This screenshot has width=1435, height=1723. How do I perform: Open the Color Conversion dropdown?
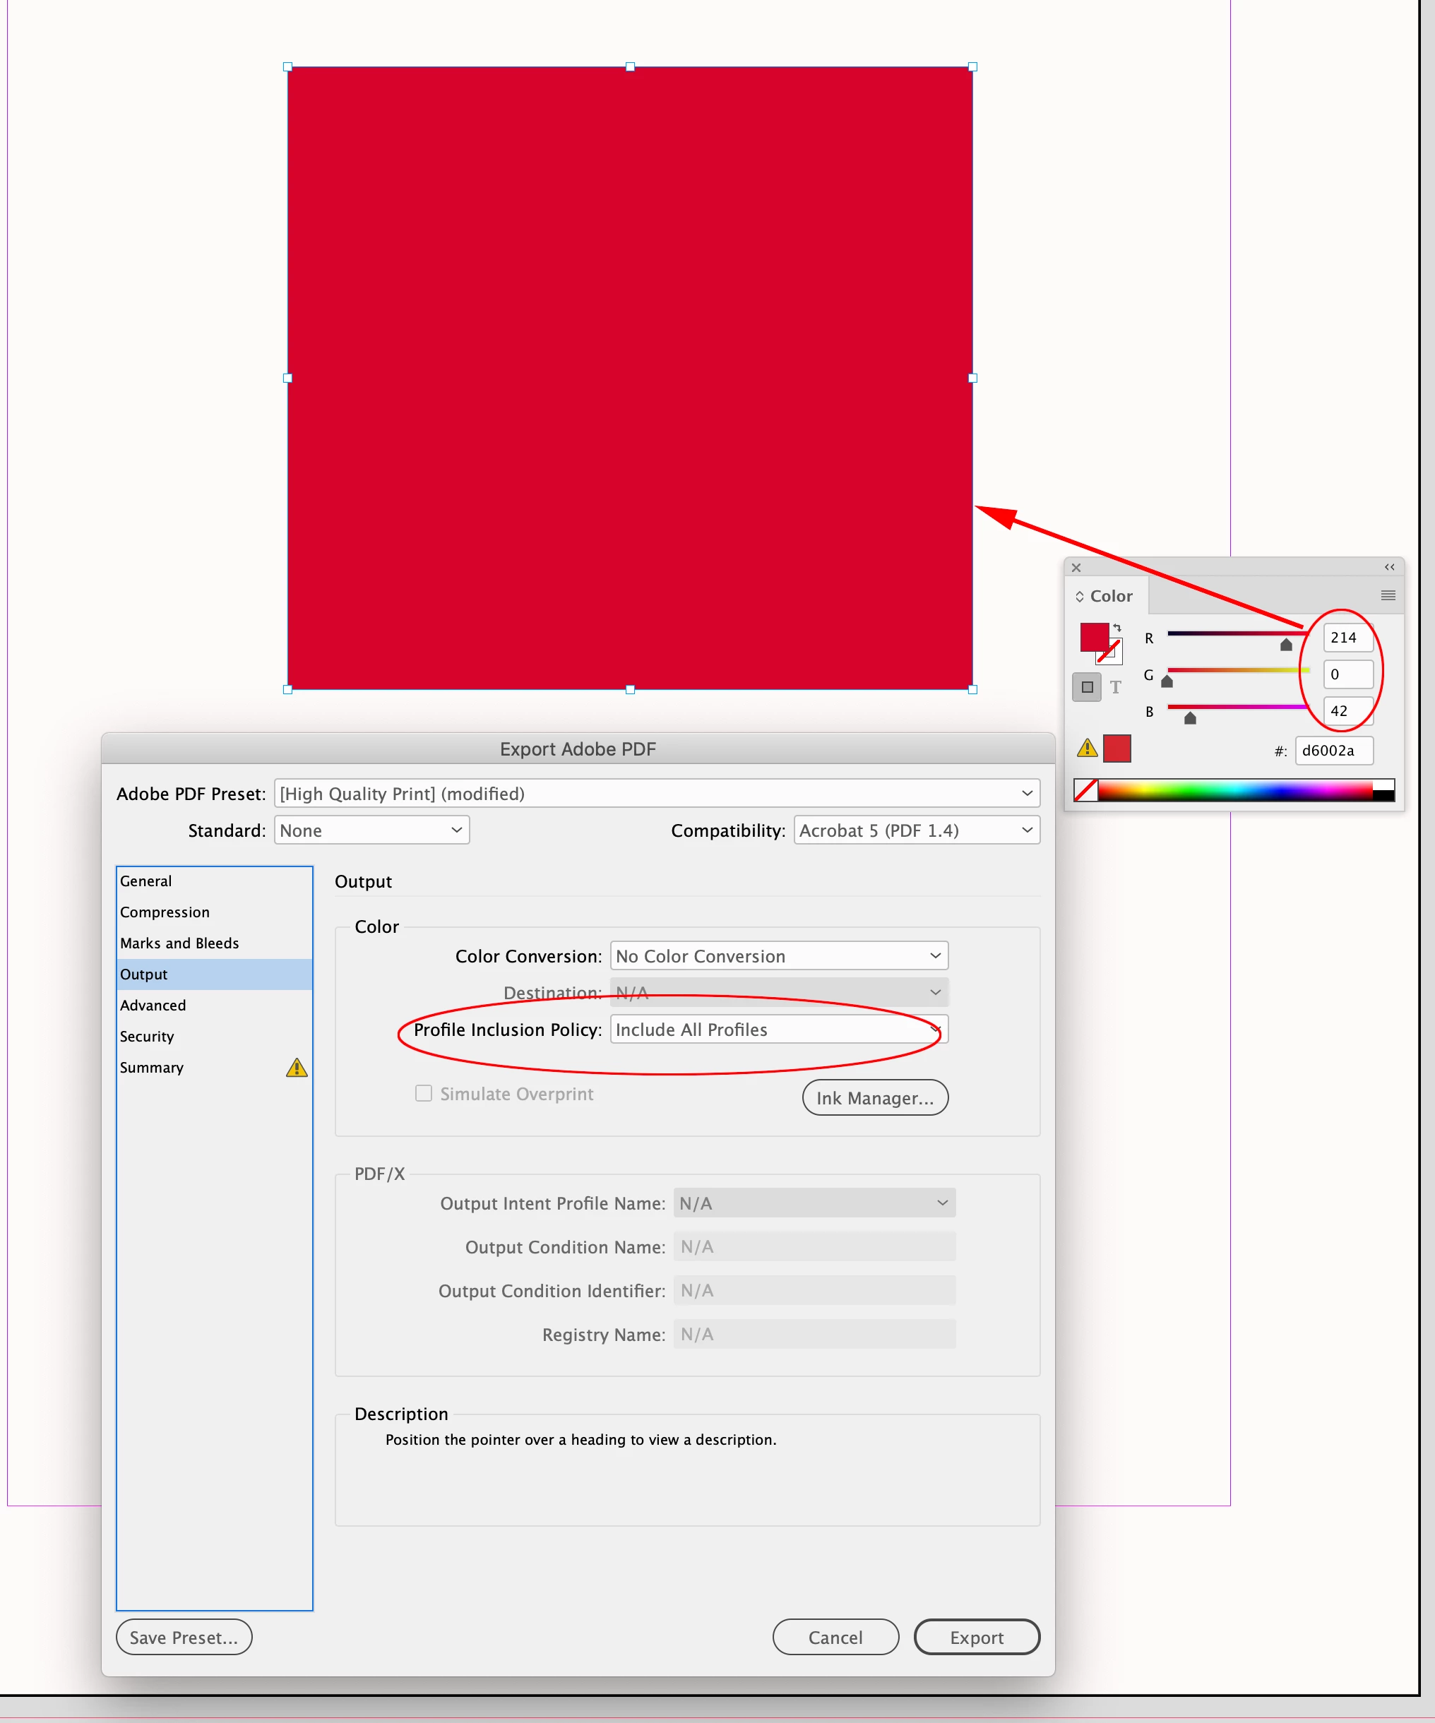779,956
